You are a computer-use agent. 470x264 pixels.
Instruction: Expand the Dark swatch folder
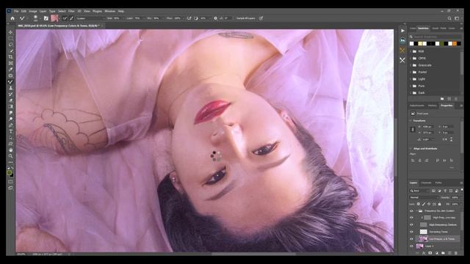point(411,93)
